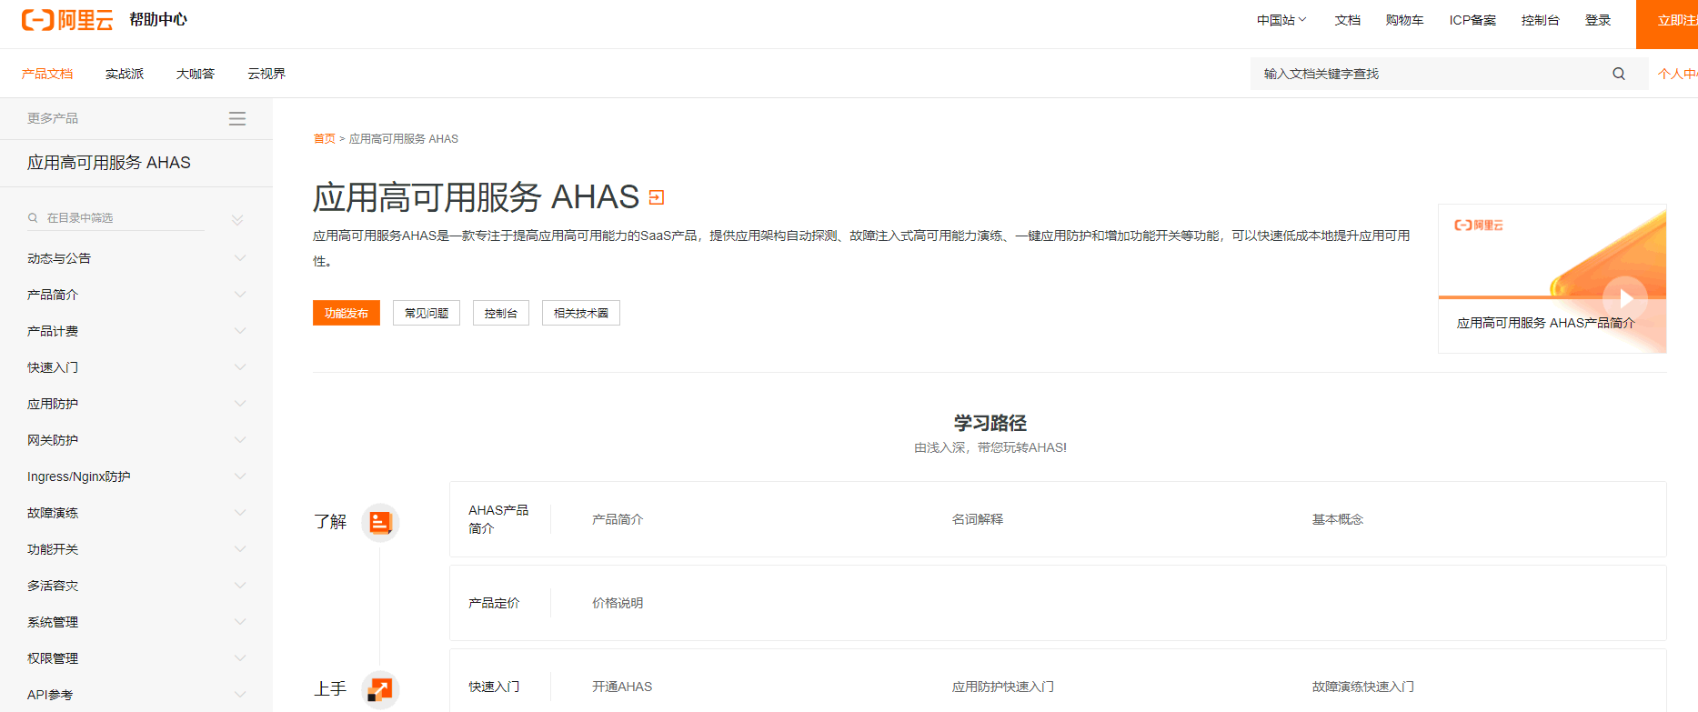This screenshot has height=712, width=1698.
Task: Click the 常见问题 button
Action: (x=427, y=313)
